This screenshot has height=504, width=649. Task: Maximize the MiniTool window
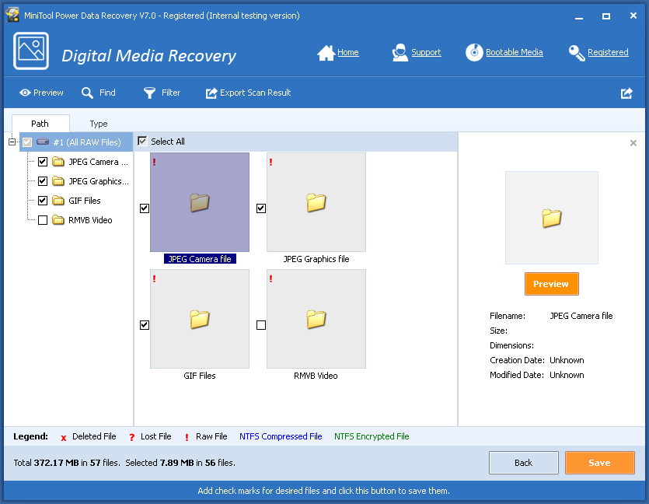click(x=606, y=16)
